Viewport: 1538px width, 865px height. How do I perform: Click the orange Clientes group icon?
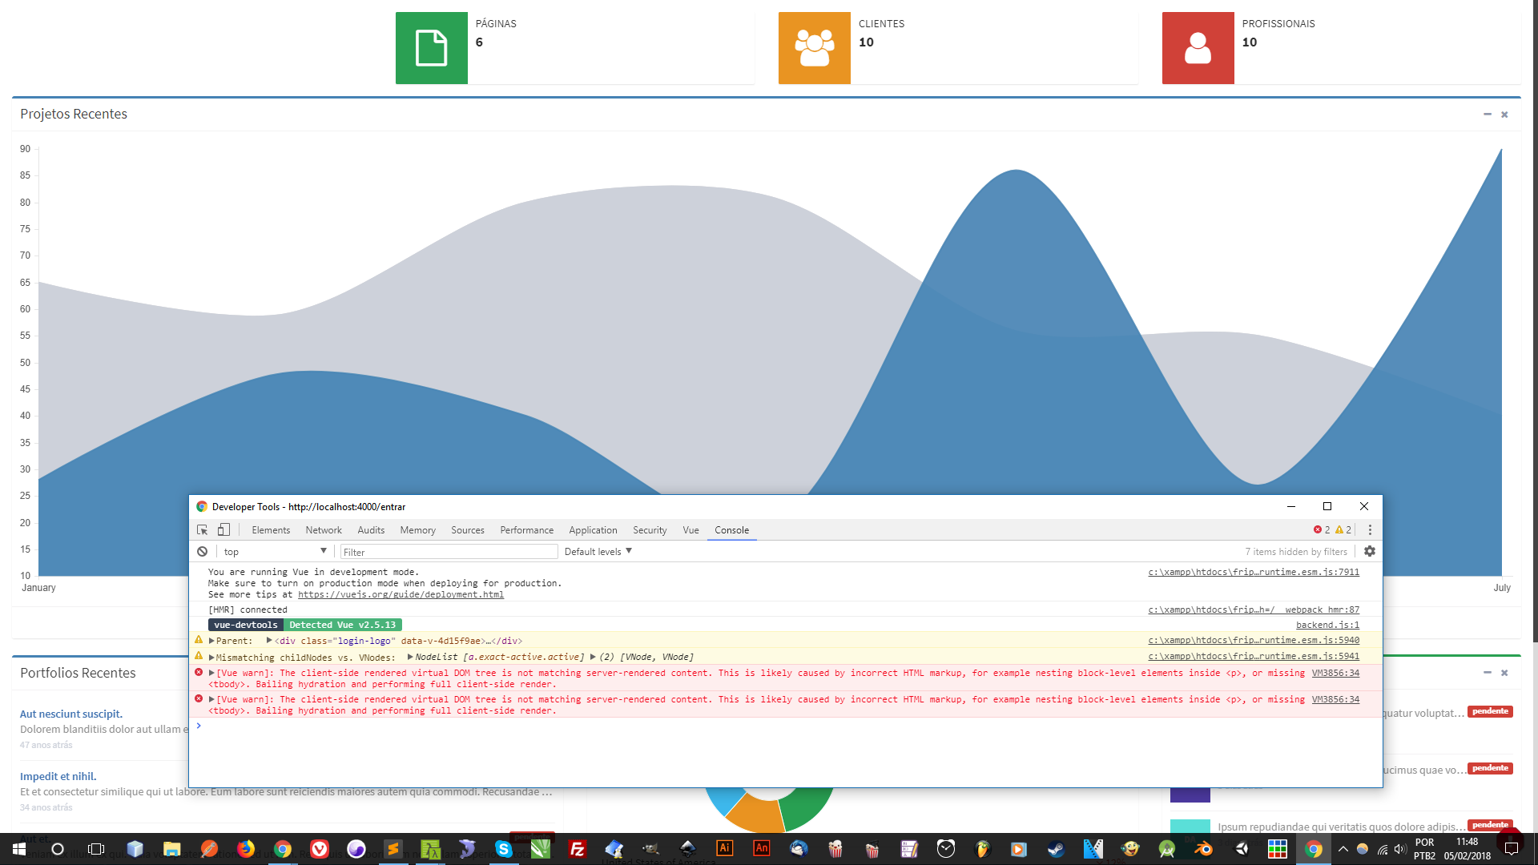(814, 48)
